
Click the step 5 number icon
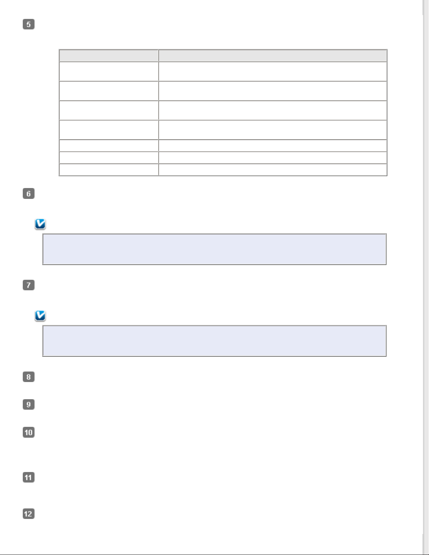pos(29,24)
